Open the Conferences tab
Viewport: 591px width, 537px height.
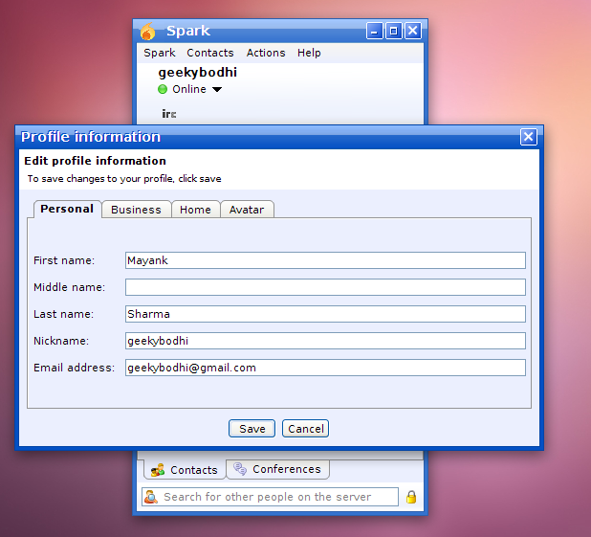pos(277,469)
